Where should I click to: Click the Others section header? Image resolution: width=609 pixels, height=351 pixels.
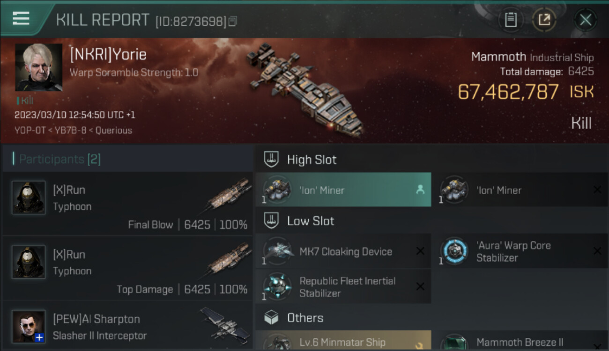[305, 318]
